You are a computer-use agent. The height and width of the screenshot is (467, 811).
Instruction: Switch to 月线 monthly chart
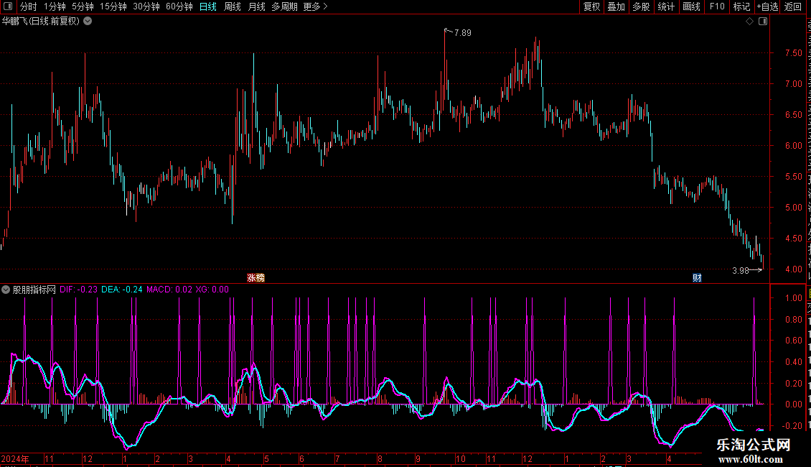point(256,6)
